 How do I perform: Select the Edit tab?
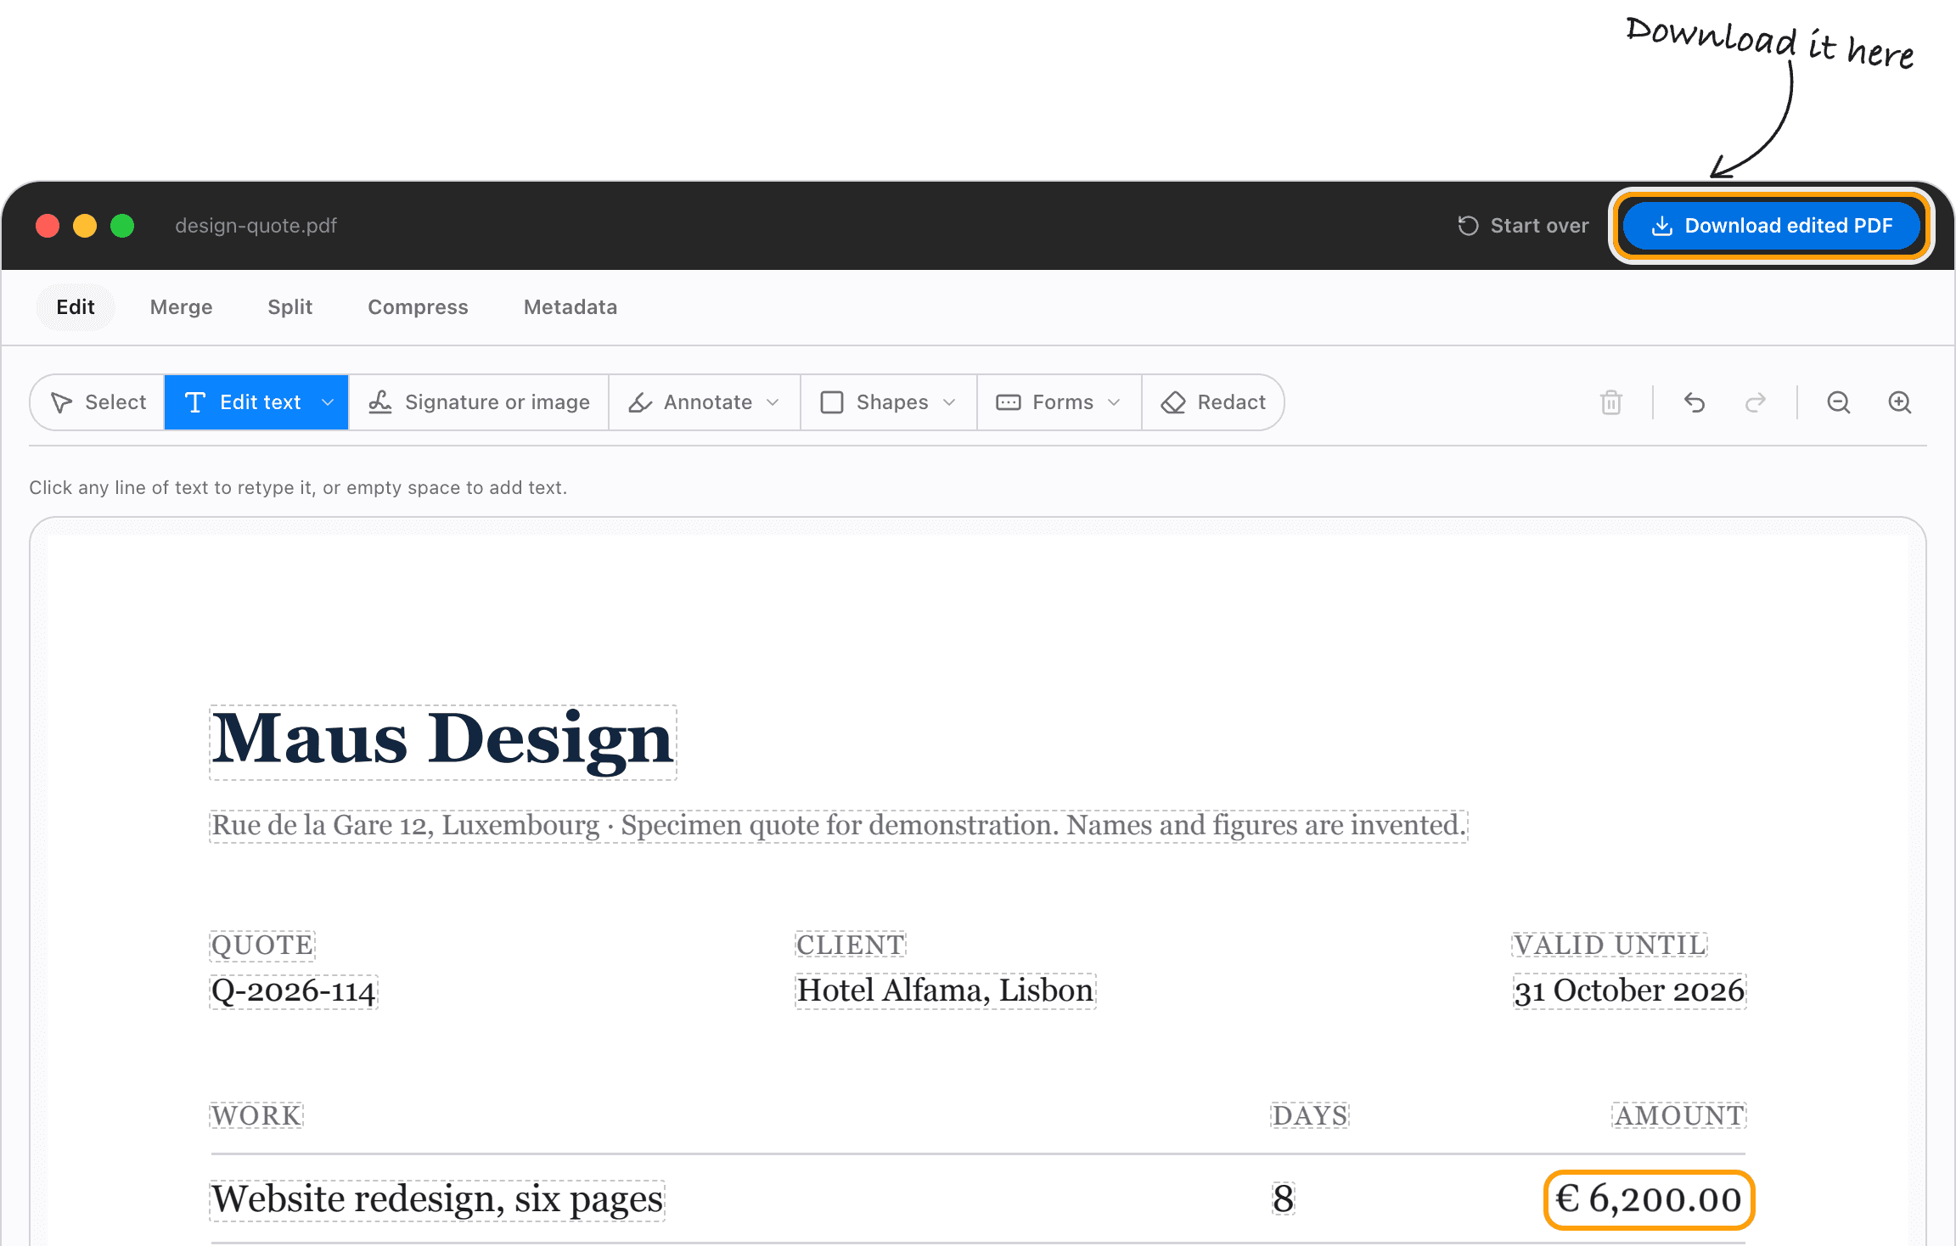(x=76, y=307)
